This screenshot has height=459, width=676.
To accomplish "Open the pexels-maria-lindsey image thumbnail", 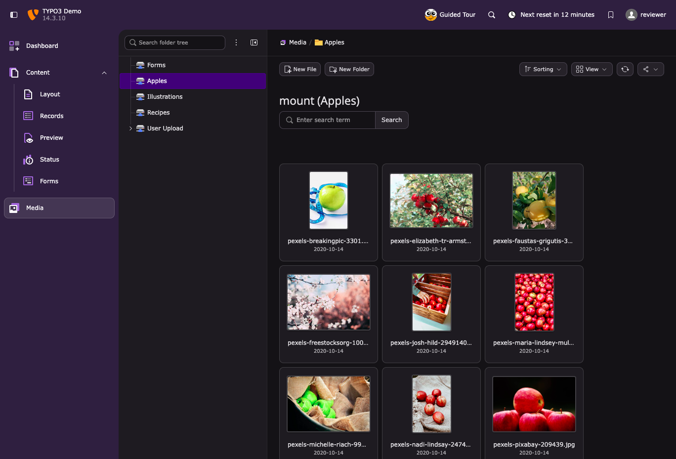I will click(x=534, y=302).
